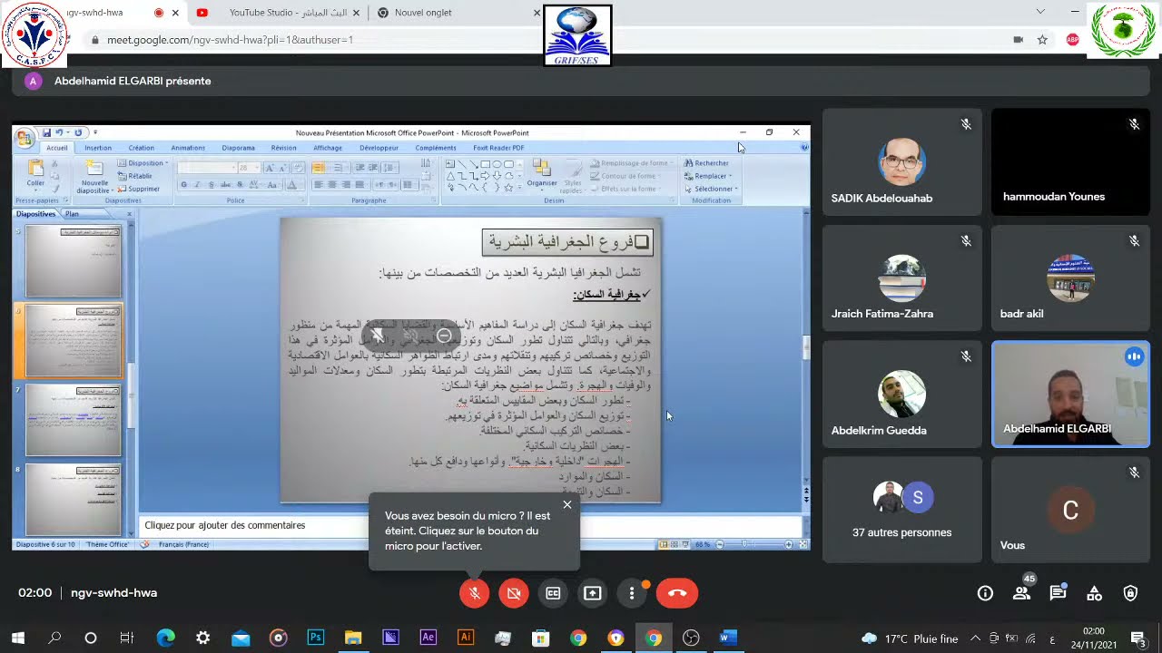
Task: Open Meet more options three-dot menu
Action: point(632,593)
